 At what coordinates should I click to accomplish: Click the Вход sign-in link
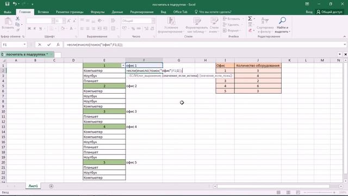pyautogui.click(x=309, y=12)
